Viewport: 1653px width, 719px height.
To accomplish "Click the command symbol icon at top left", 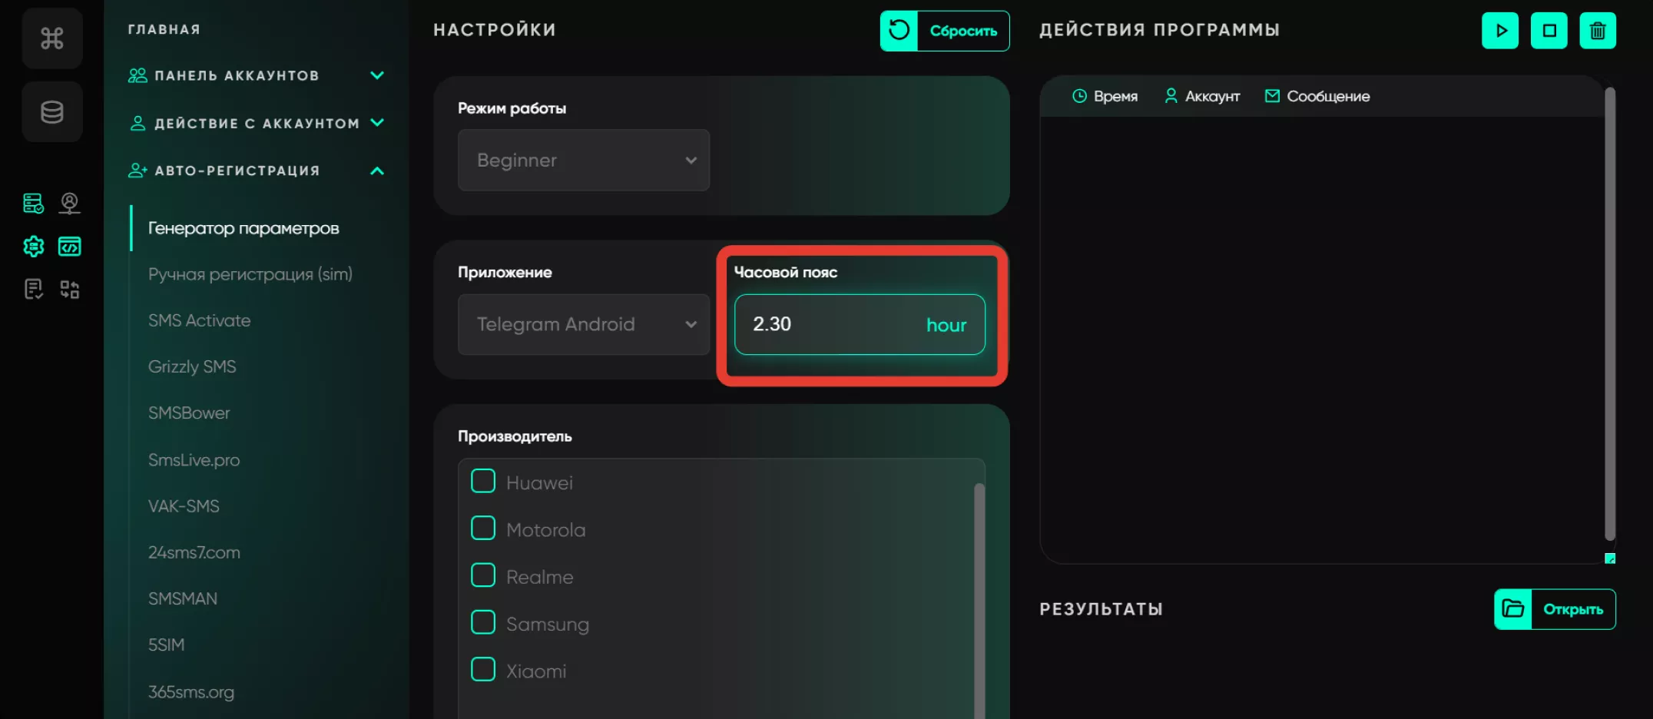I will [x=51, y=38].
